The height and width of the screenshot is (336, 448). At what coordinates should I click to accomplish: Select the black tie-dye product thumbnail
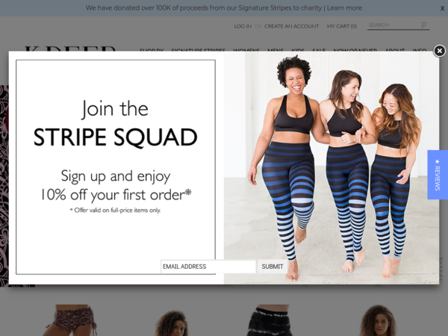click(x=270, y=320)
